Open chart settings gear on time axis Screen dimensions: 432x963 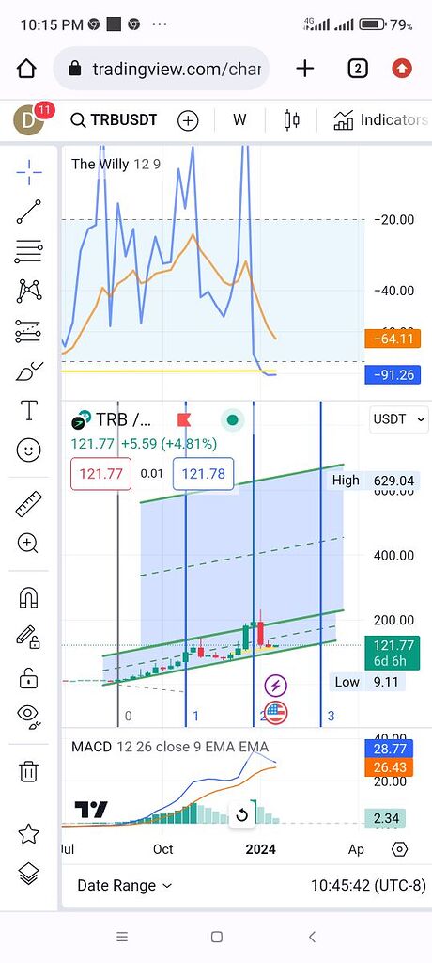point(399,849)
